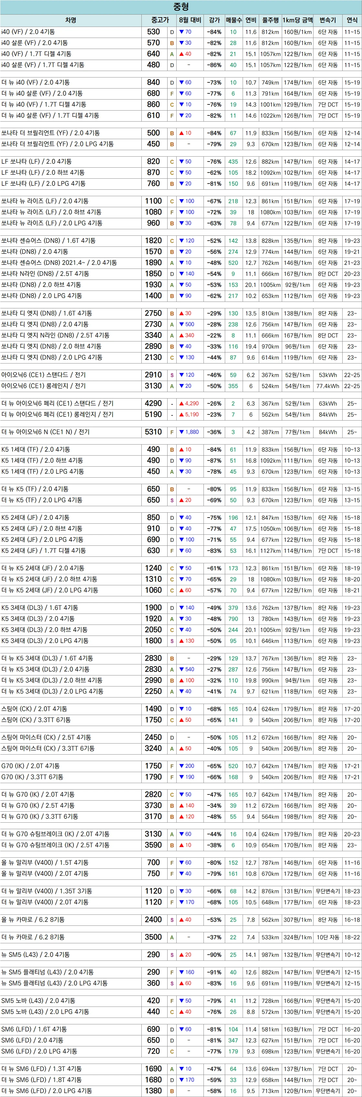This screenshot has height=1097, width=362.
Task: Select car name "올 뉴 카마로 / 6.2 8기통"
Action: click(33, 919)
